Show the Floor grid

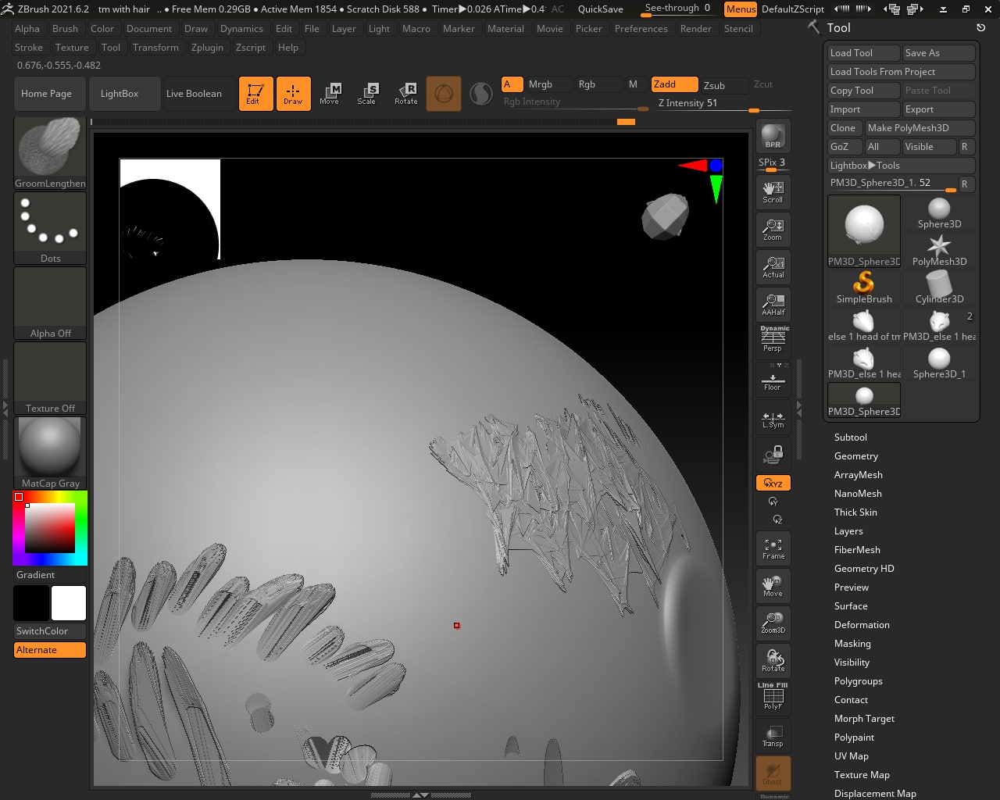[x=773, y=380]
